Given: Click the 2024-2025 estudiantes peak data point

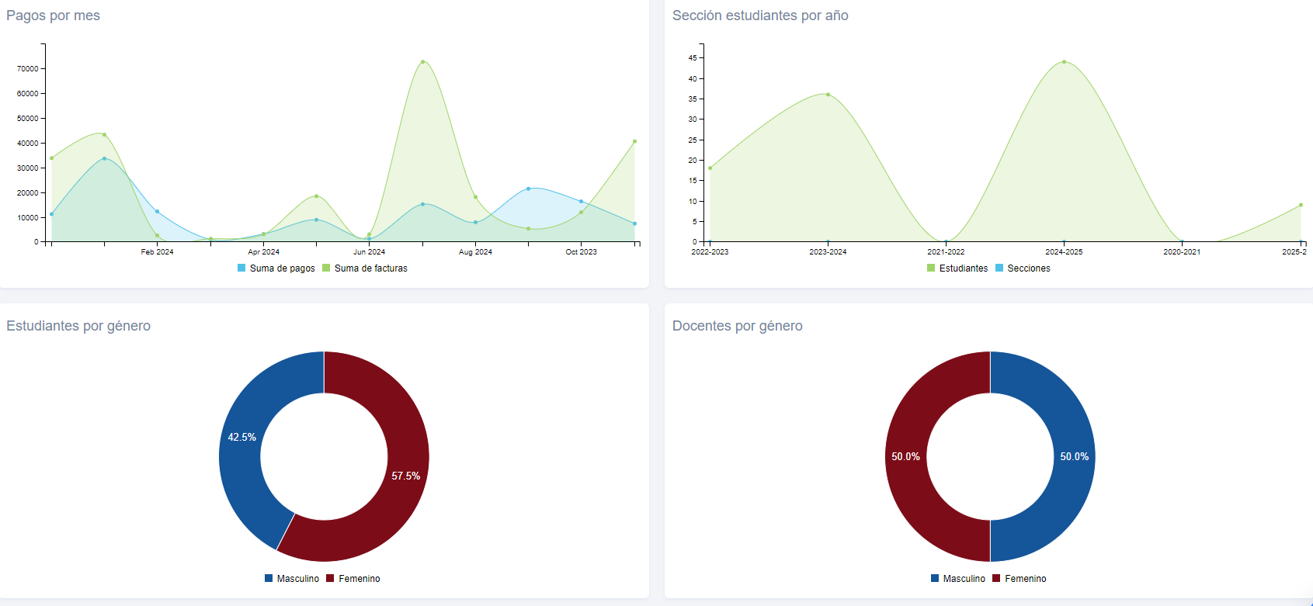Looking at the screenshot, I should [1064, 62].
